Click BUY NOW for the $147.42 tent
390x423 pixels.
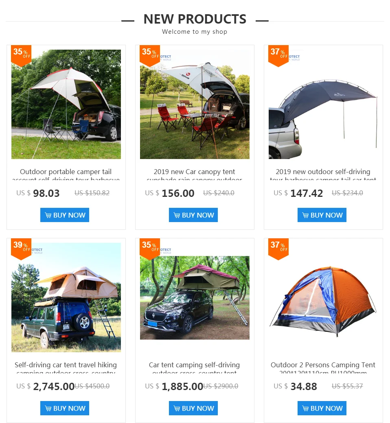coord(322,215)
